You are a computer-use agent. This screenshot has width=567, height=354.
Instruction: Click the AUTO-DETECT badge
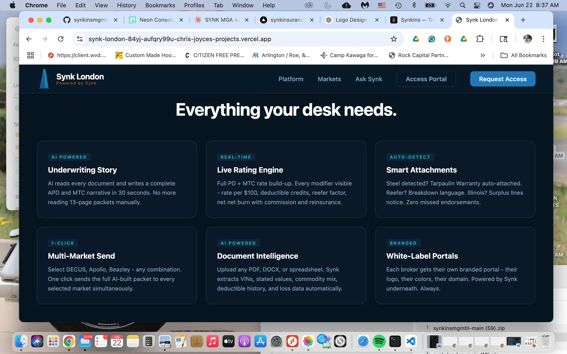[410, 157]
